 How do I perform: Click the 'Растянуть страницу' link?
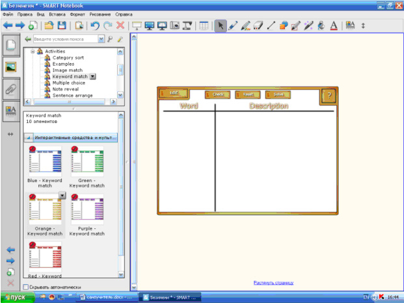click(x=273, y=283)
